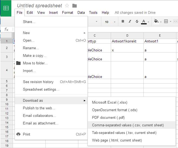This screenshot has height=148, width=178.
Task: Open the fill color dropdown arrow
Action: click(161, 22)
